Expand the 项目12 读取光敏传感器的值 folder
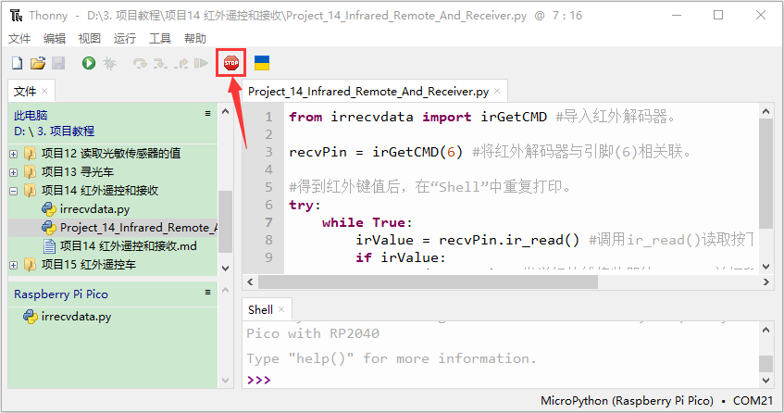The width and height of the screenshot is (784, 413). pos(14,154)
